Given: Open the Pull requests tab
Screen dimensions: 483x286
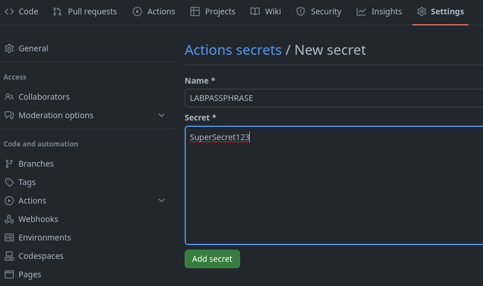Looking at the screenshot, I should point(84,12).
